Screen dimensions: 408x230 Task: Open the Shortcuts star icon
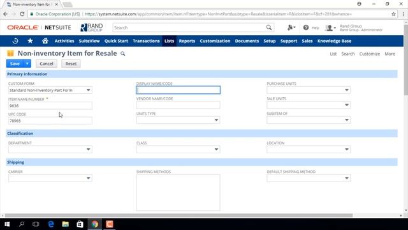(x=30, y=41)
